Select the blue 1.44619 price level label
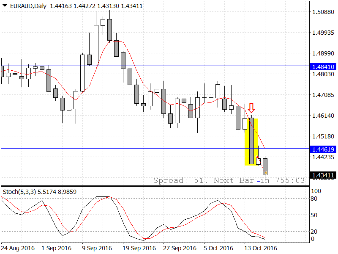The image size is (338, 254). (323, 149)
